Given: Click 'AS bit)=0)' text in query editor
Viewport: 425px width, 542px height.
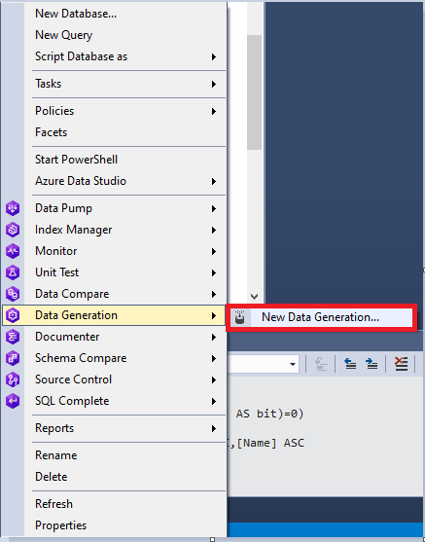Looking at the screenshot, I should pos(269,414).
